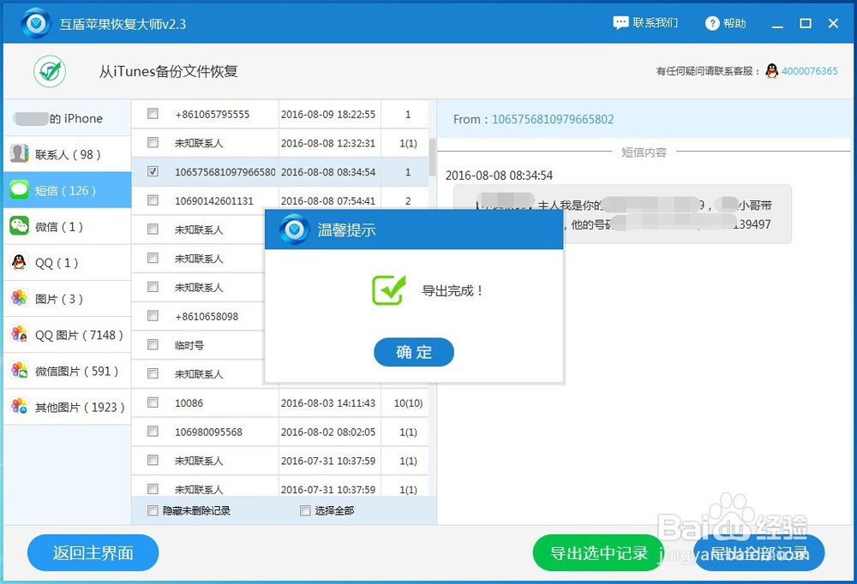Click message timestamp 2016-08-08 08:34:54 in preview
Screen dimensions: 857x584
coord(499,176)
